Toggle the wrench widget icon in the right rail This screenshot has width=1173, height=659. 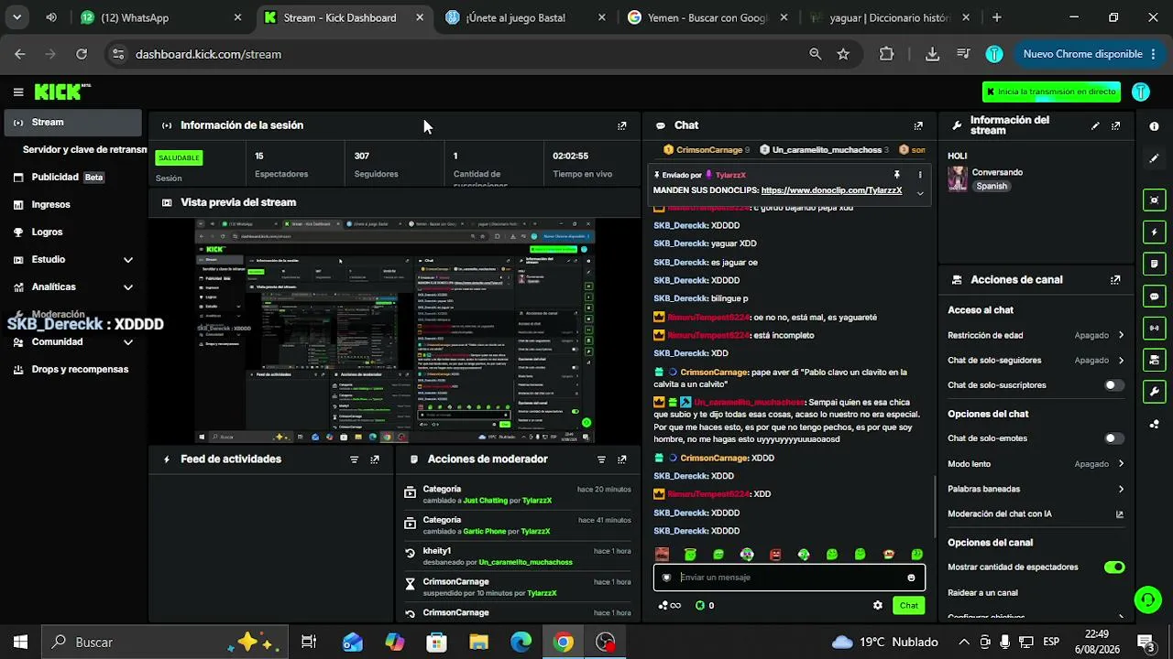[1154, 392]
